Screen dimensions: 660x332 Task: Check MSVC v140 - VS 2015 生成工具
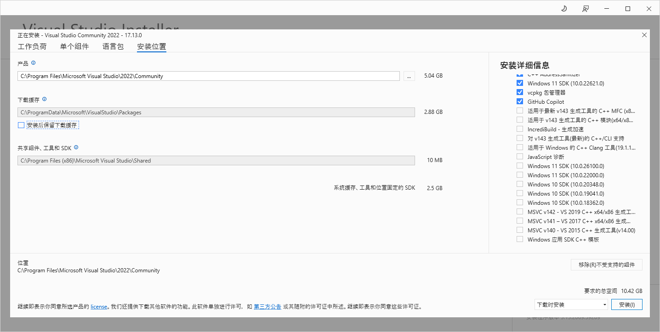point(520,230)
